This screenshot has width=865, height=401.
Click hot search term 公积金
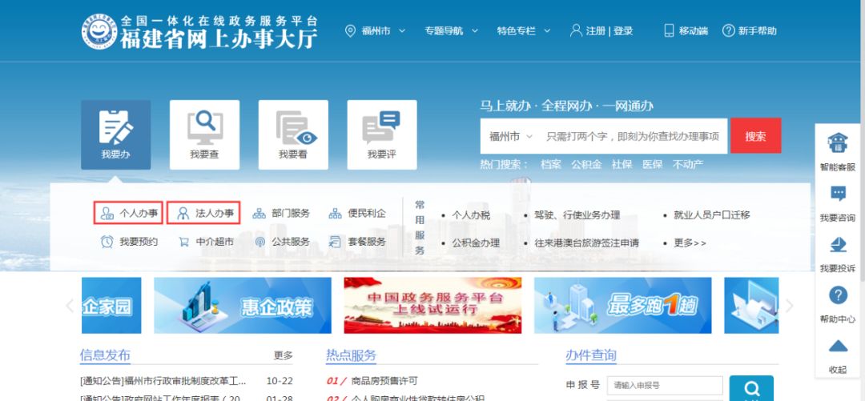tap(586, 164)
